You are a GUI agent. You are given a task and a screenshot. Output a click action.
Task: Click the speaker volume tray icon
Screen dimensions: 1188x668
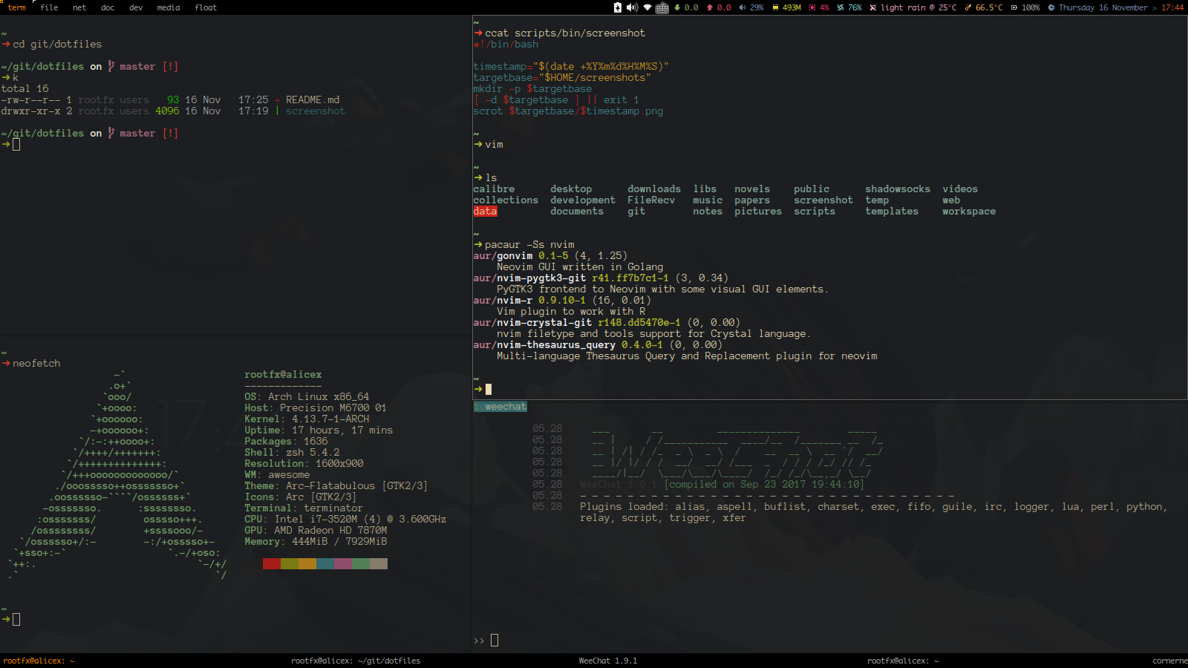tap(632, 7)
